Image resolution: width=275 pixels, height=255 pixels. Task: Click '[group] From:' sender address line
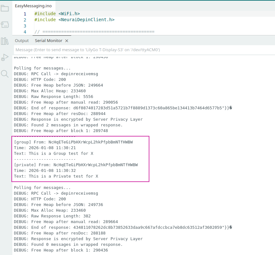tap(73, 142)
